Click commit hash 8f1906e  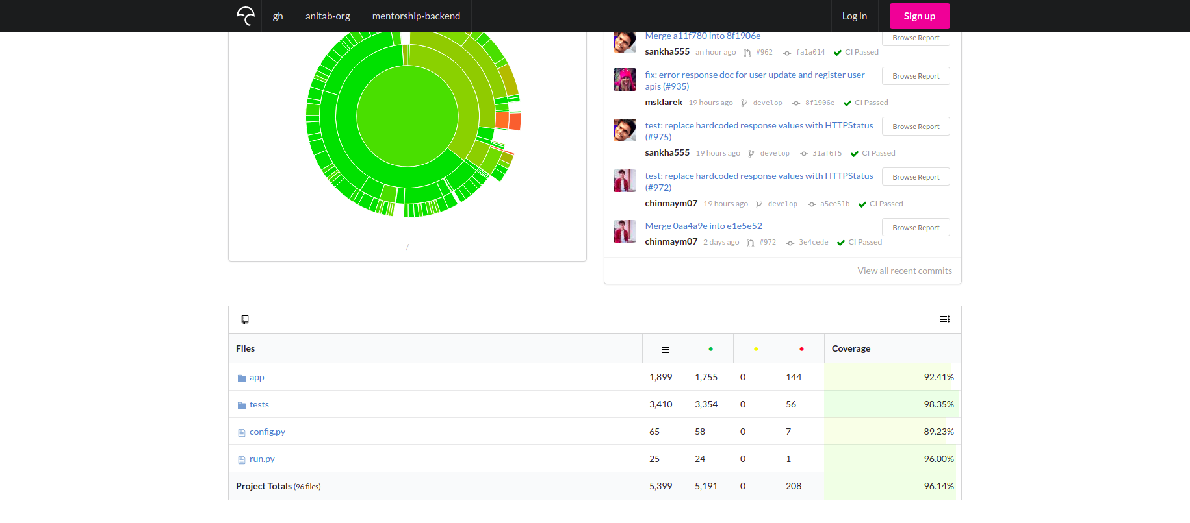(x=820, y=103)
